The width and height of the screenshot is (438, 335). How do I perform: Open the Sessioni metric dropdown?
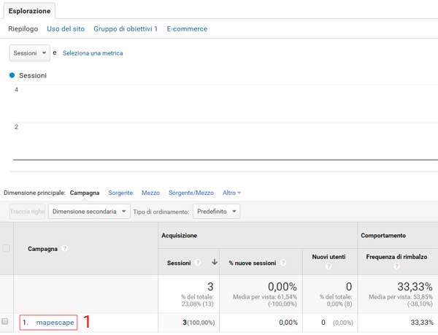point(29,53)
